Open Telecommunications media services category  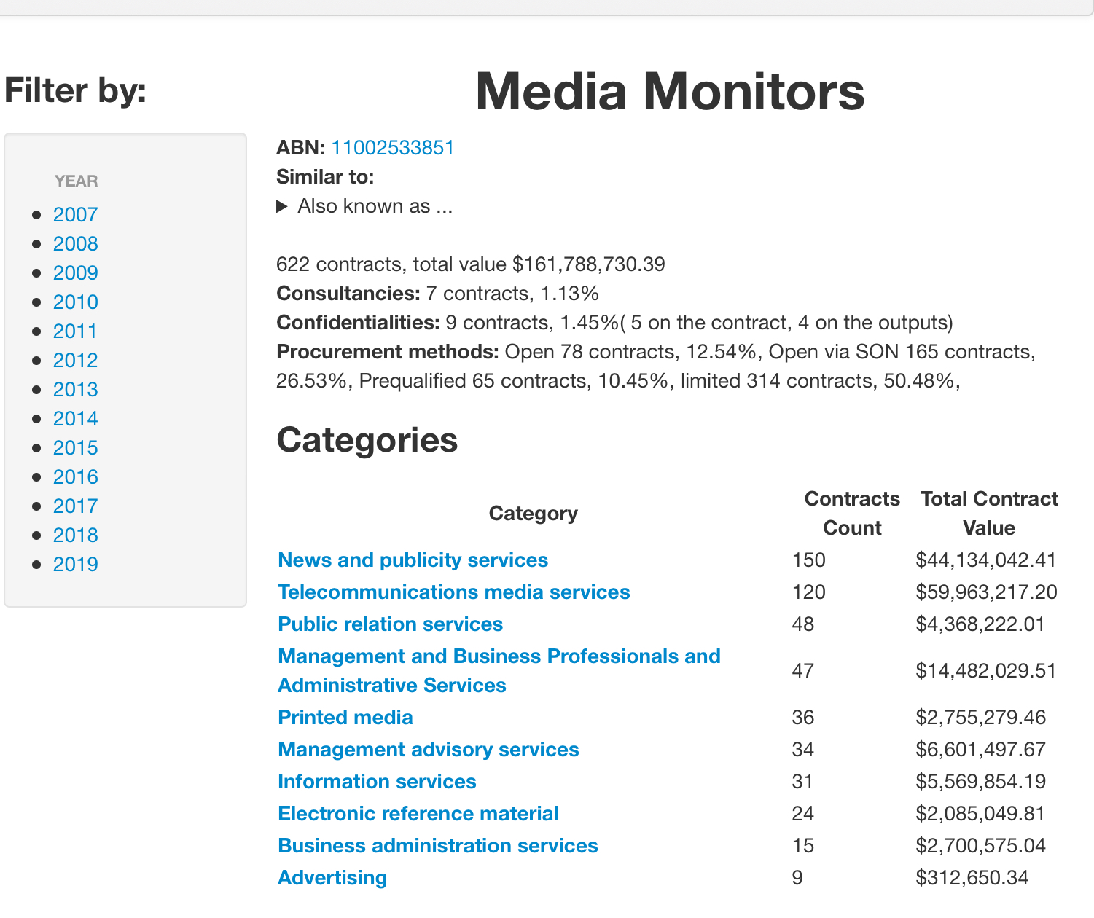click(453, 592)
